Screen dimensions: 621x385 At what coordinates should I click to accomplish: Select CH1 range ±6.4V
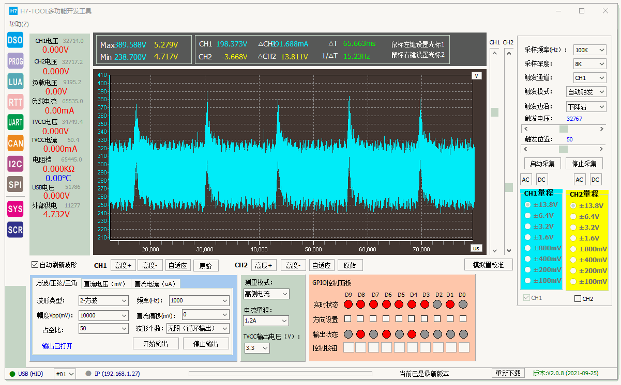pos(528,216)
